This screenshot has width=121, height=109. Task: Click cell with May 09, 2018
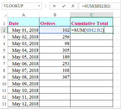coord(23,83)
